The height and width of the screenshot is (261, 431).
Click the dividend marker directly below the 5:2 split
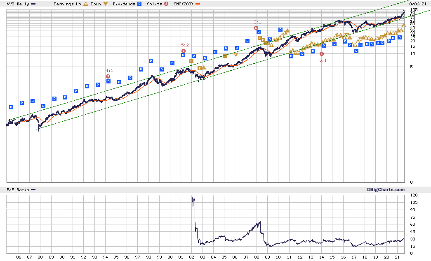click(x=183, y=55)
